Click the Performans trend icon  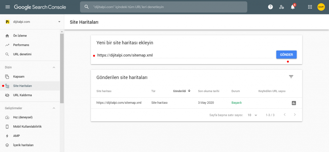pyautogui.click(x=7, y=45)
